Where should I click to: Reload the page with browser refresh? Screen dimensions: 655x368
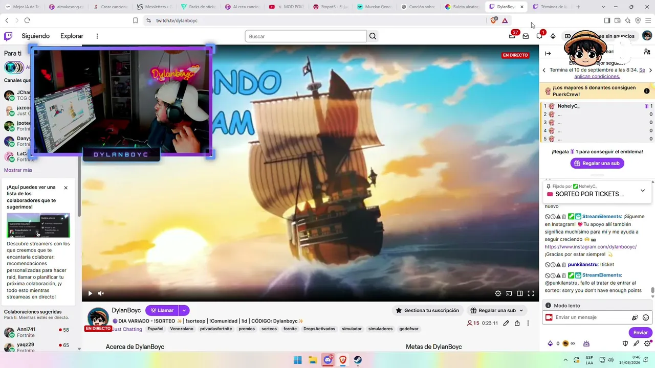27,20
